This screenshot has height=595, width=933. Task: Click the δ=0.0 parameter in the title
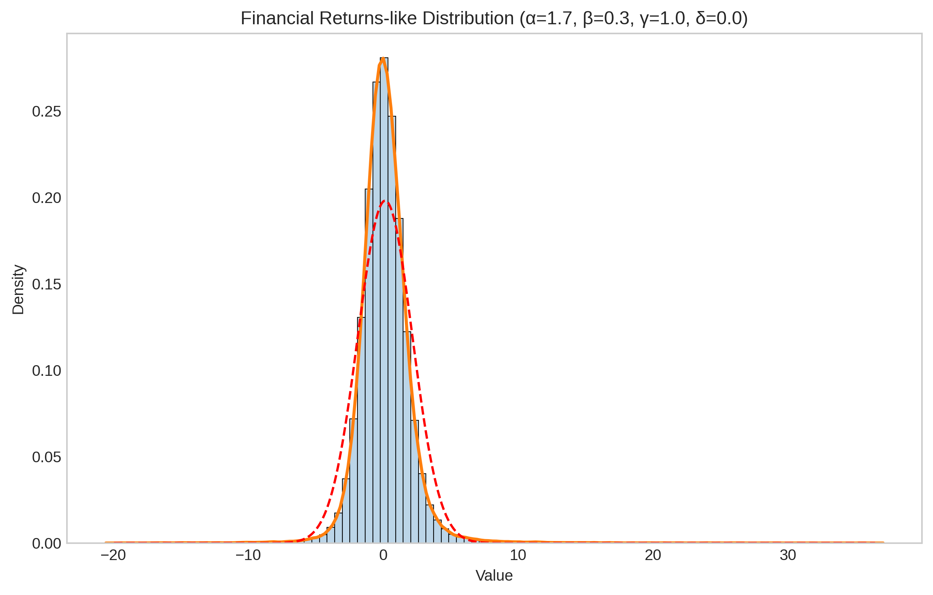point(719,18)
